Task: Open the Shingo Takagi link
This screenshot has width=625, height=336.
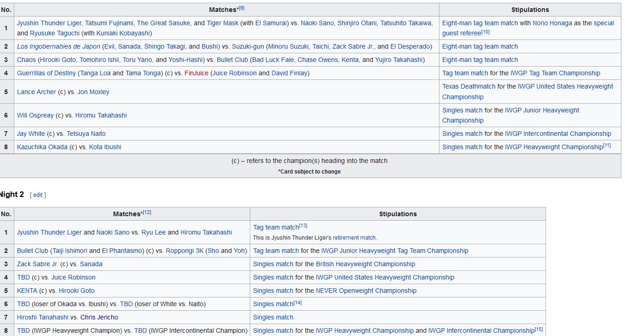Action: click(x=165, y=46)
